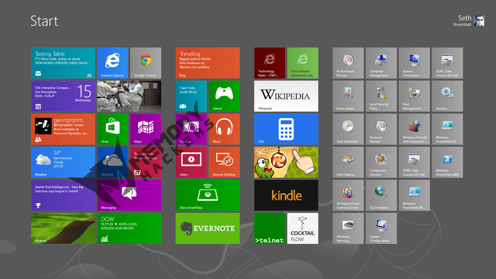The width and height of the screenshot is (496, 279).
Task: Open iSCSI Initiator tile
Action: pyautogui.click(x=381, y=195)
